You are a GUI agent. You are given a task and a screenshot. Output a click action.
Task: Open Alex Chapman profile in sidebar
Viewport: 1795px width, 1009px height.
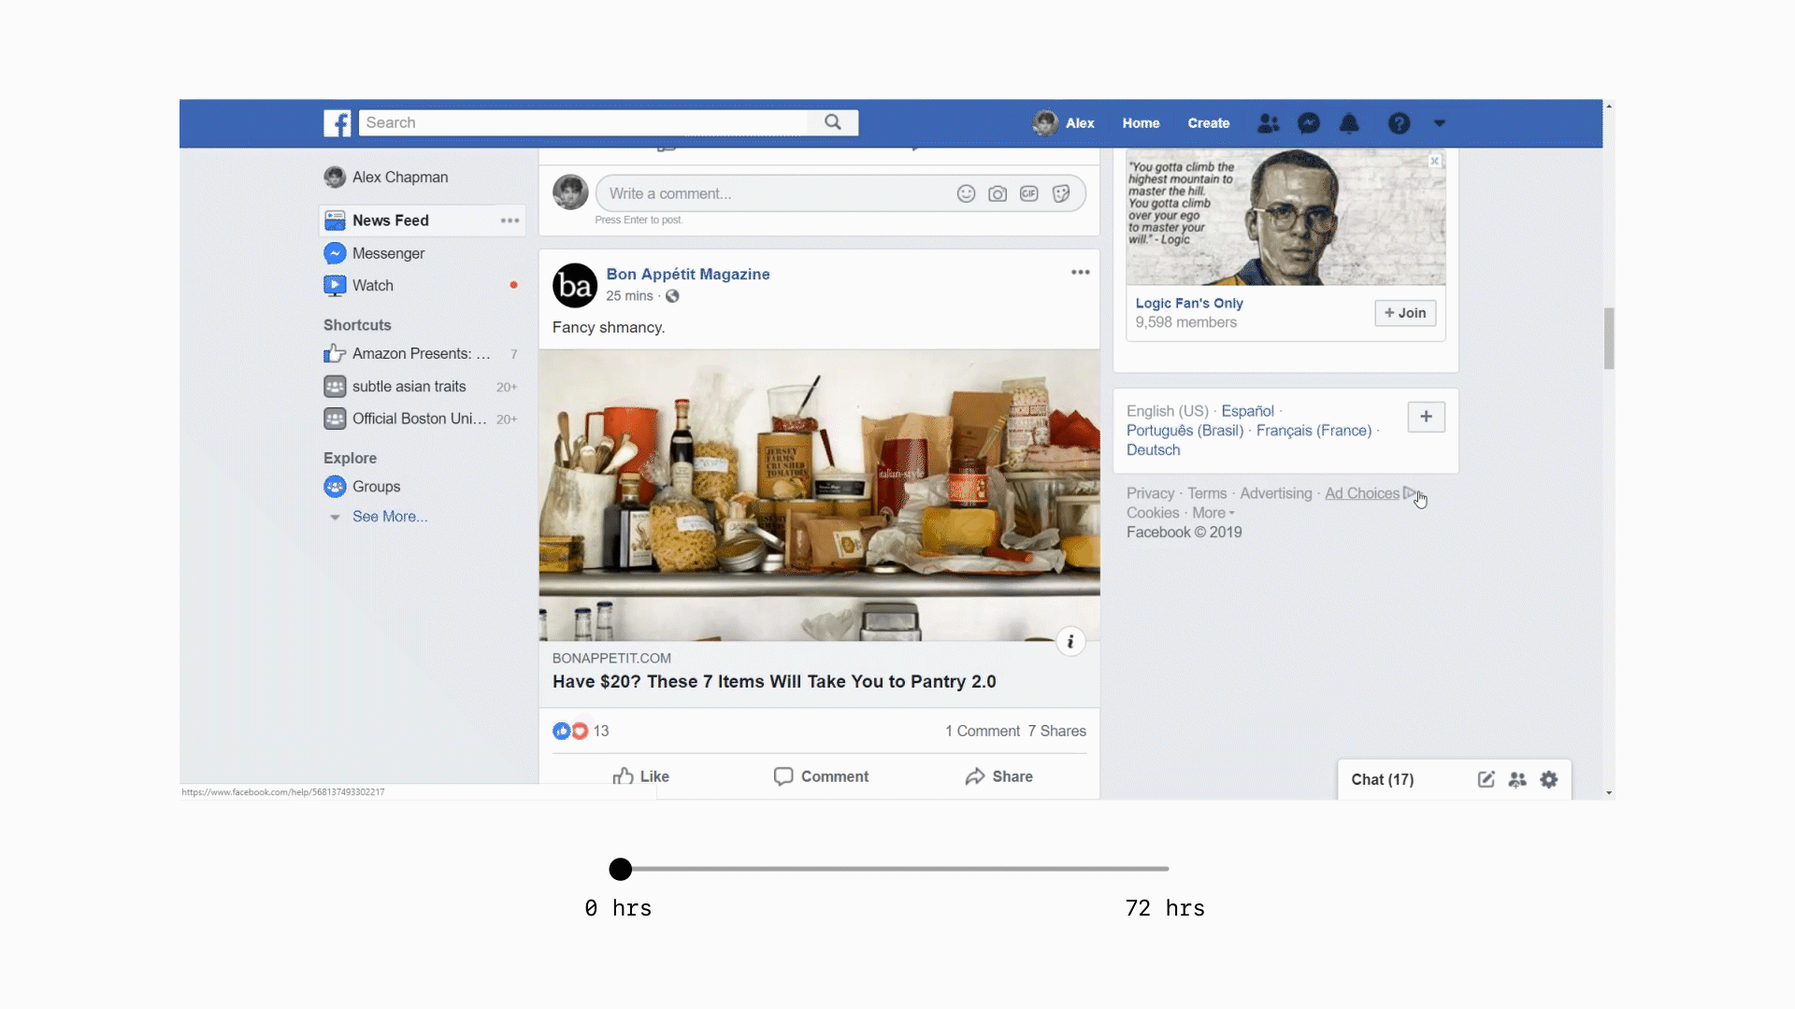(400, 177)
